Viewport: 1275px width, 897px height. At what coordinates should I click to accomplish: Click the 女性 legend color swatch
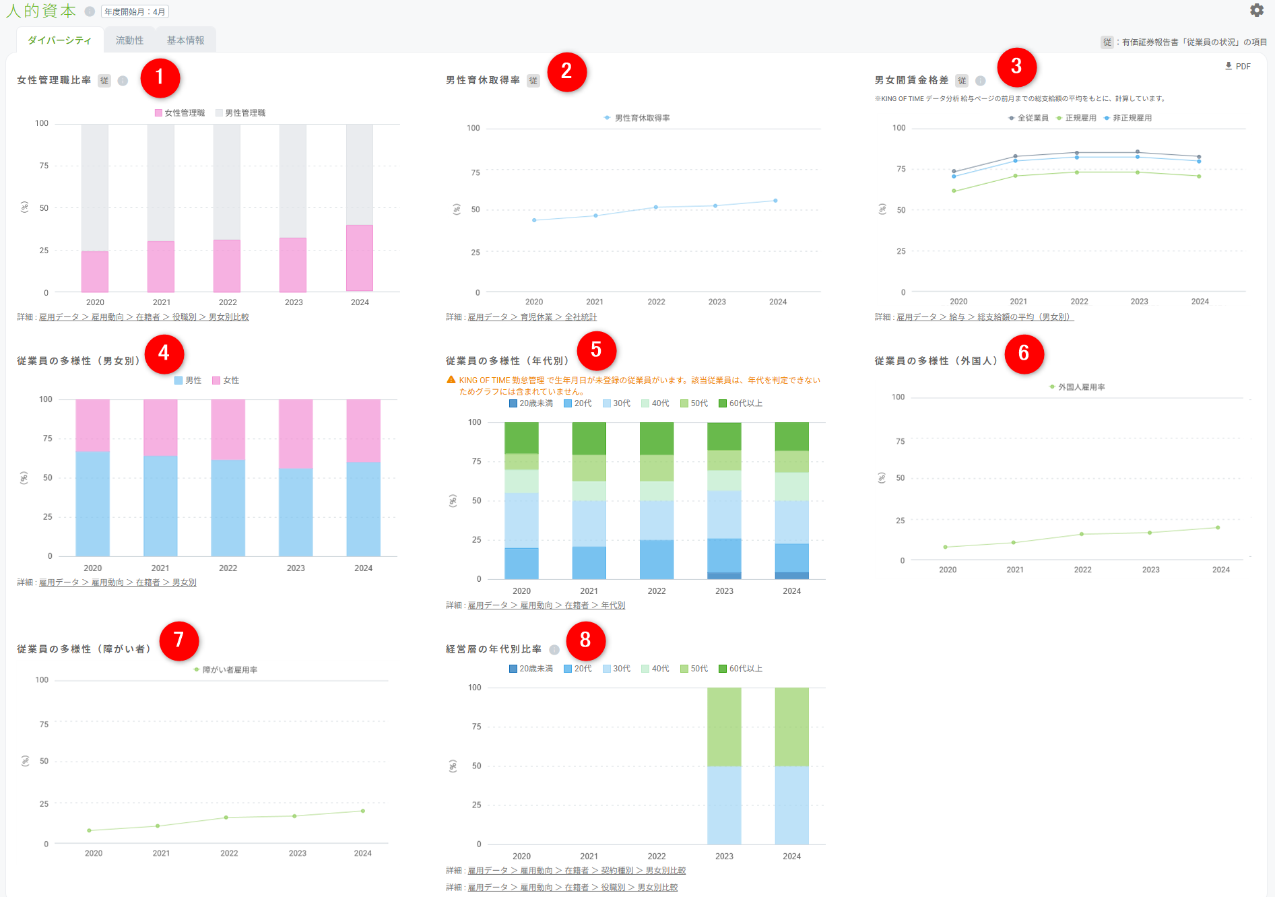point(216,380)
